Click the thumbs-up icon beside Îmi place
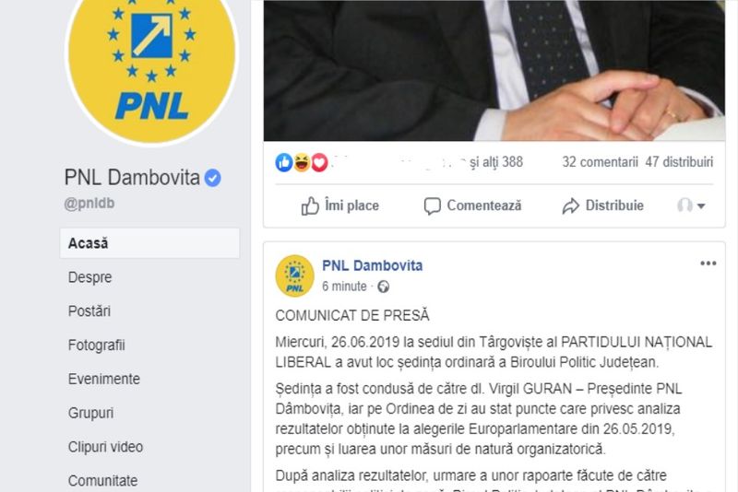 click(x=310, y=205)
